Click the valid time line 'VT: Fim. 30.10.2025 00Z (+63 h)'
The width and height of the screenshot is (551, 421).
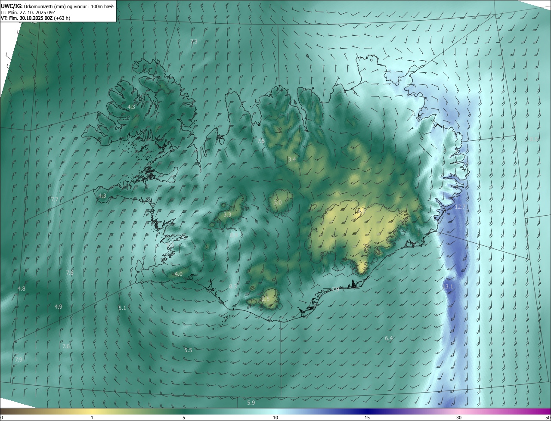tap(35, 18)
